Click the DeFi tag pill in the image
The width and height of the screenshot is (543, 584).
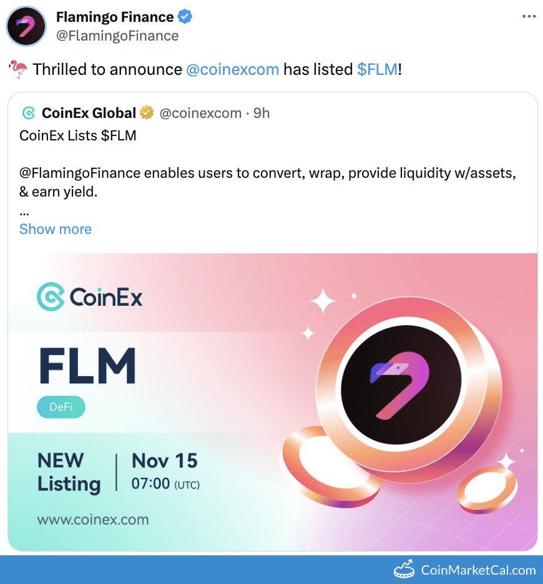[x=61, y=407]
